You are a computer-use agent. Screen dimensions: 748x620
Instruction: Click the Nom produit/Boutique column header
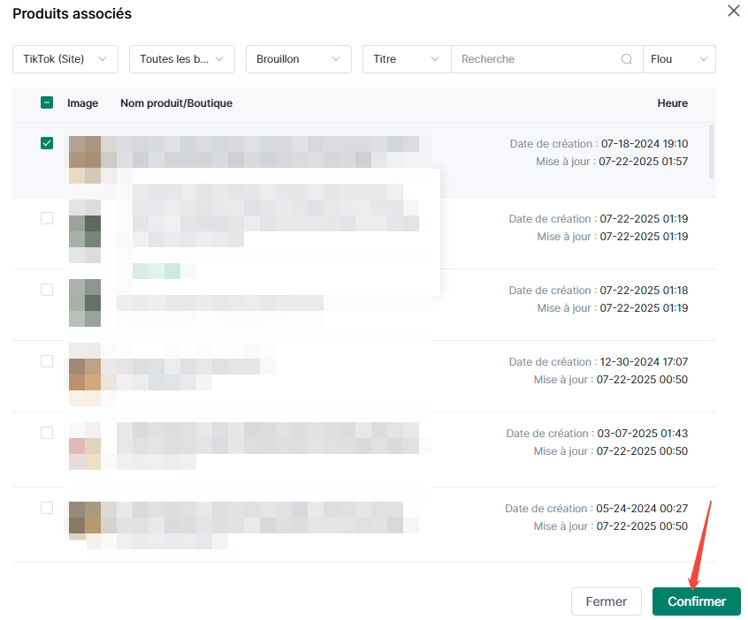tap(177, 103)
